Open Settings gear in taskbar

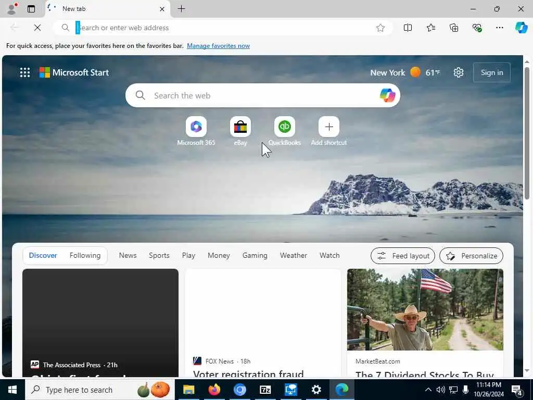[x=316, y=390]
